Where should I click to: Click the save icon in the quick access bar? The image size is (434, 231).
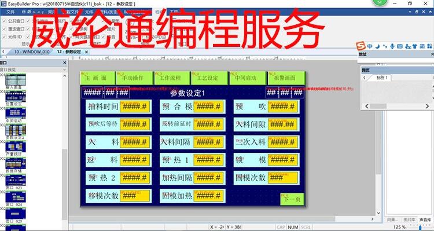click(x=24, y=12)
